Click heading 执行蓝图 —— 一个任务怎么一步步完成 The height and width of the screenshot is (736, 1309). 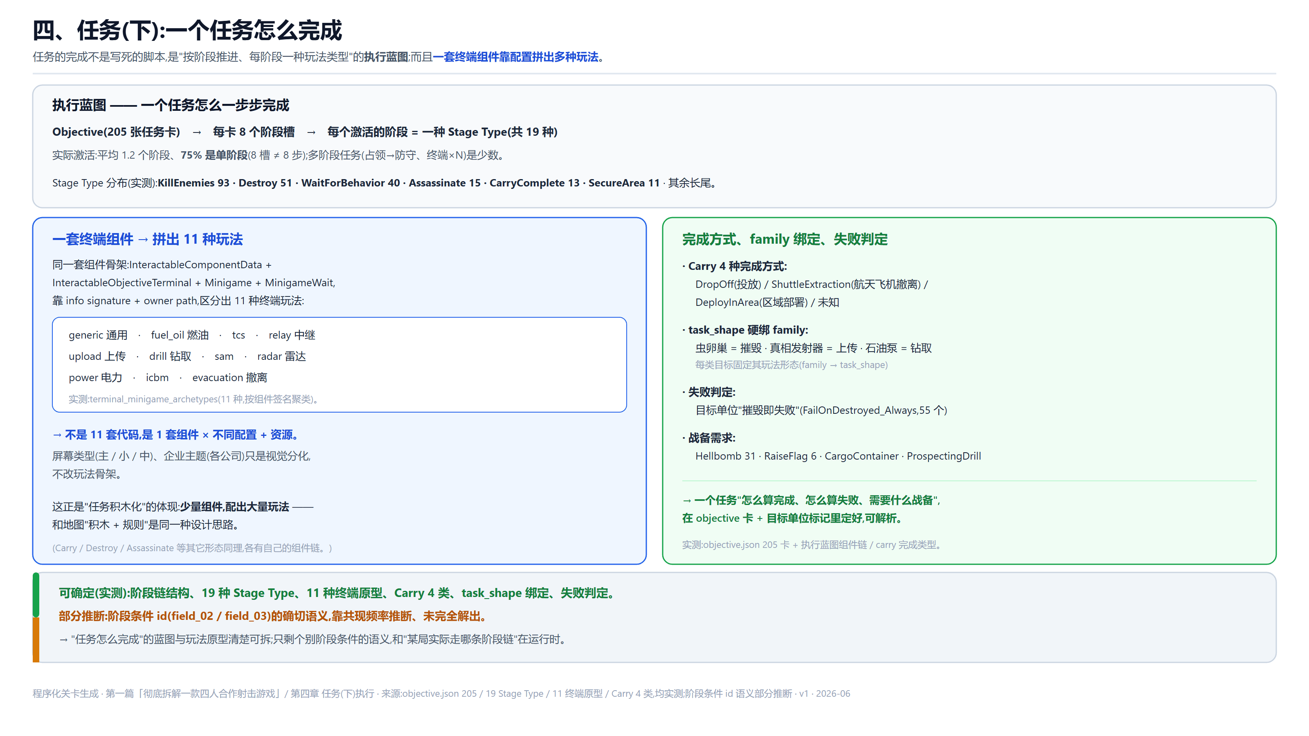coord(170,105)
